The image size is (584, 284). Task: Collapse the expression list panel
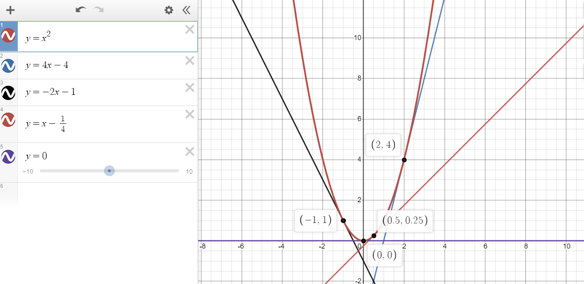(186, 10)
